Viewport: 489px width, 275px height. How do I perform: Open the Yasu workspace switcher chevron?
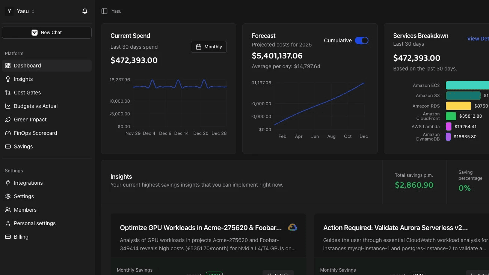[x=33, y=11]
